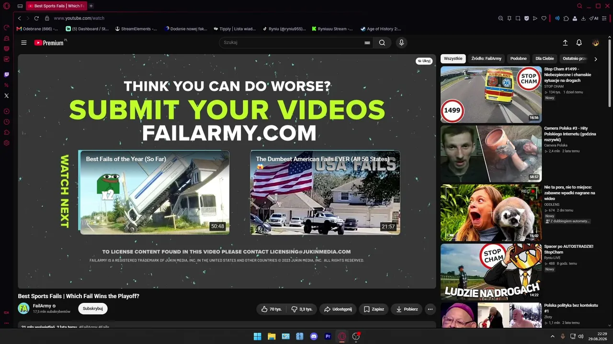Show next filter chips with arrow
Screen dimensions: 613x344
(596, 59)
